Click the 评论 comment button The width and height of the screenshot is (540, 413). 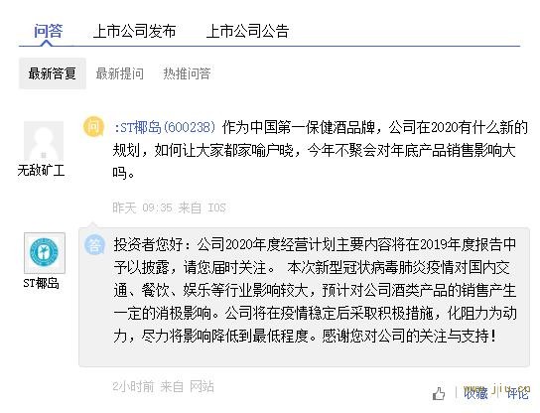(517, 393)
